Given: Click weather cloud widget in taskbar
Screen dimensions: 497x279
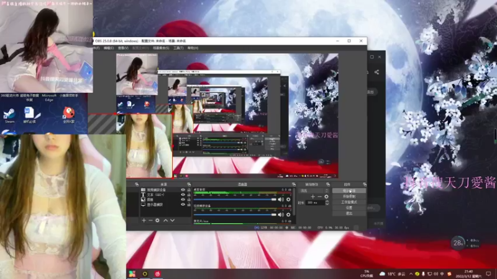Looking at the screenshot, I should [393, 274].
